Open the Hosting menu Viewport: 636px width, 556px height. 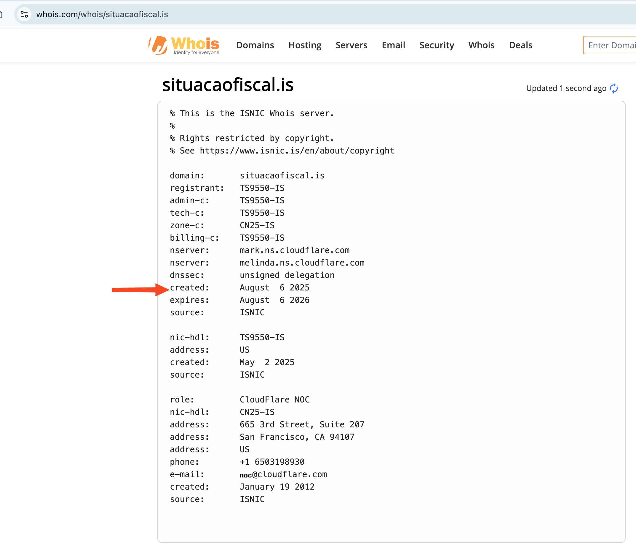click(x=305, y=45)
